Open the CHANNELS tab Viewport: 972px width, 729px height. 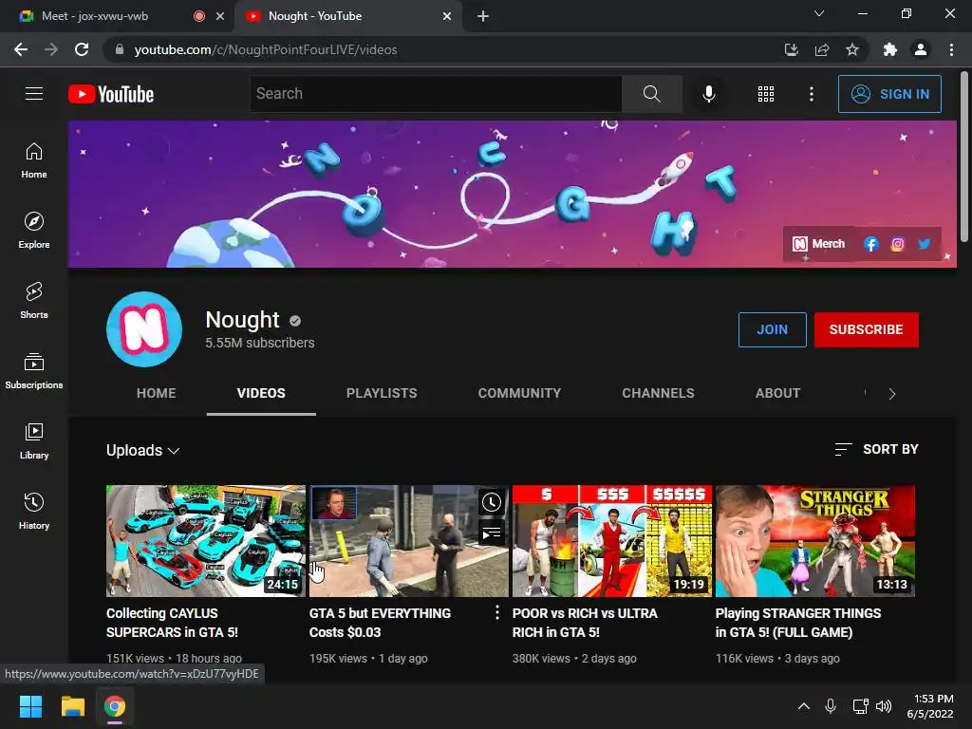(x=659, y=393)
